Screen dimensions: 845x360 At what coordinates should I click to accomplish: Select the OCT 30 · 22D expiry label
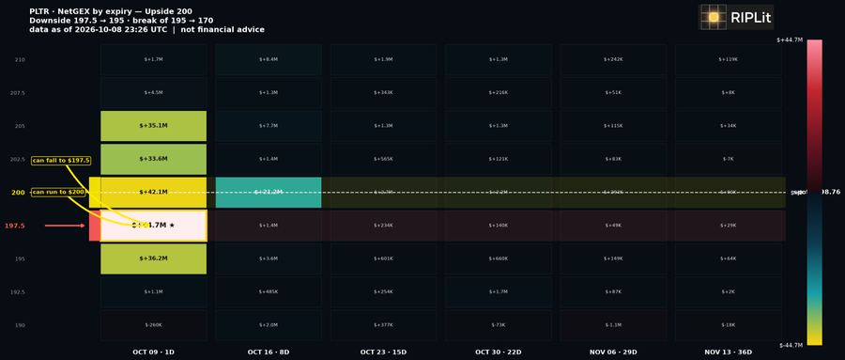click(499, 352)
